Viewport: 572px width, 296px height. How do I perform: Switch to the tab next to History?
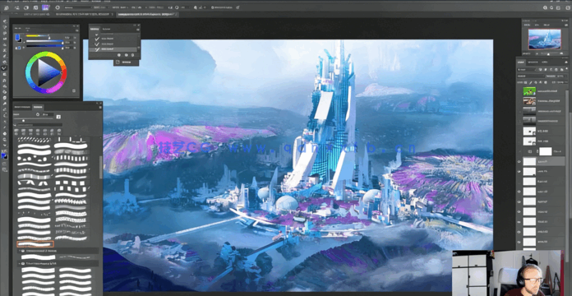point(106,29)
